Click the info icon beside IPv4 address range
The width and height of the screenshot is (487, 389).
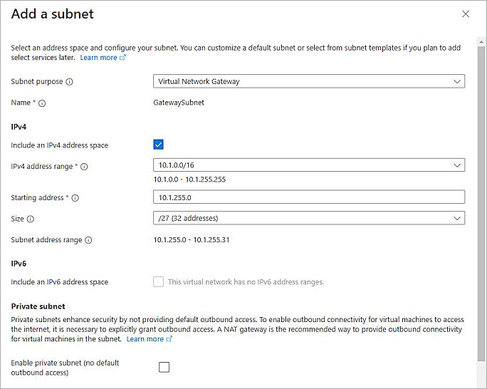[84, 167]
